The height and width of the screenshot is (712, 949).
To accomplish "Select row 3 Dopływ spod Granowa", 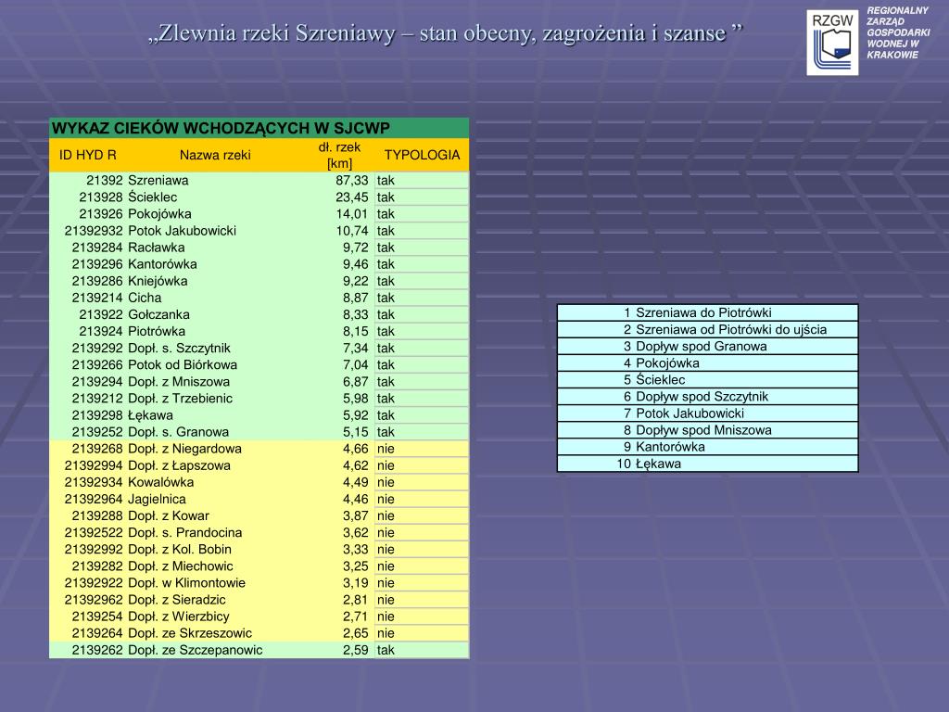I will (x=707, y=347).
